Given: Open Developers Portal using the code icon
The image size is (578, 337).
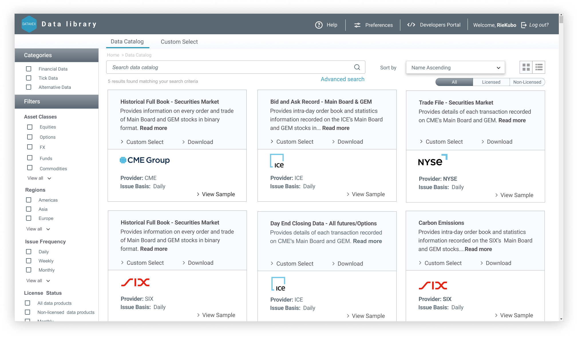Looking at the screenshot, I should pyautogui.click(x=411, y=25).
